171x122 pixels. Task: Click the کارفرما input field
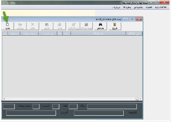tap(99, 113)
